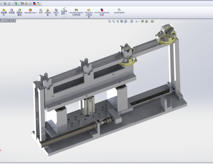Start SimulationXpress analysis wizard

(x=76, y=12)
